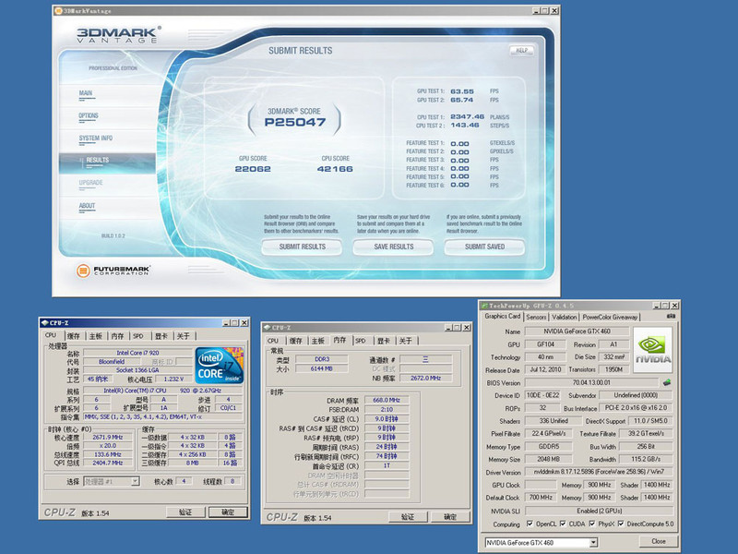
Task: Click the BIOS save chip icon in GPU-Z
Action: click(x=666, y=382)
